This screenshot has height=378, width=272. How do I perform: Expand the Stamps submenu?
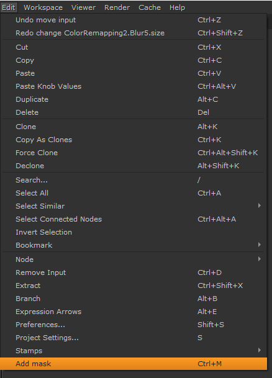(134, 351)
